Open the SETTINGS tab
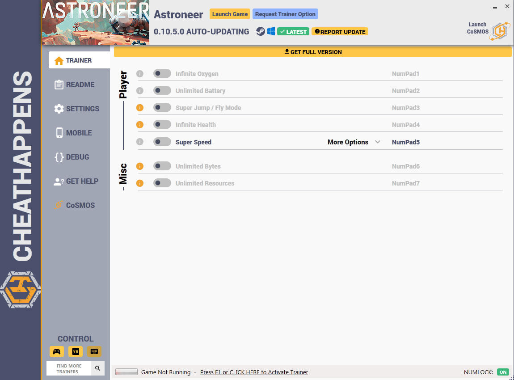 pyautogui.click(x=77, y=109)
